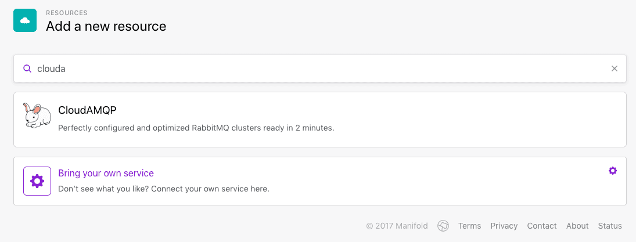Image resolution: width=636 pixels, height=242 pixels.
Task: Focus the search field containing 'clouda'
Action: tap(319, 68)
